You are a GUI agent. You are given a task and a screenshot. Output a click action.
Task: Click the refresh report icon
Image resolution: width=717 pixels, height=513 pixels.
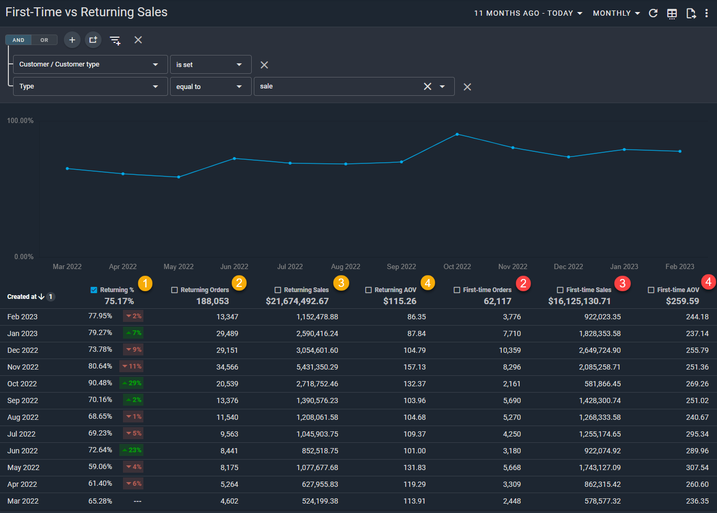pos(653,13)
